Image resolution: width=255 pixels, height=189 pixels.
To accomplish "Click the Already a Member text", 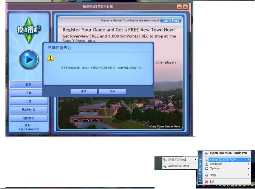I will pyautogui.click(x=130, y=21).
